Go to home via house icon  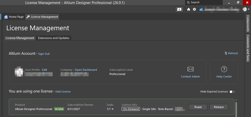(x=189, y=9)
